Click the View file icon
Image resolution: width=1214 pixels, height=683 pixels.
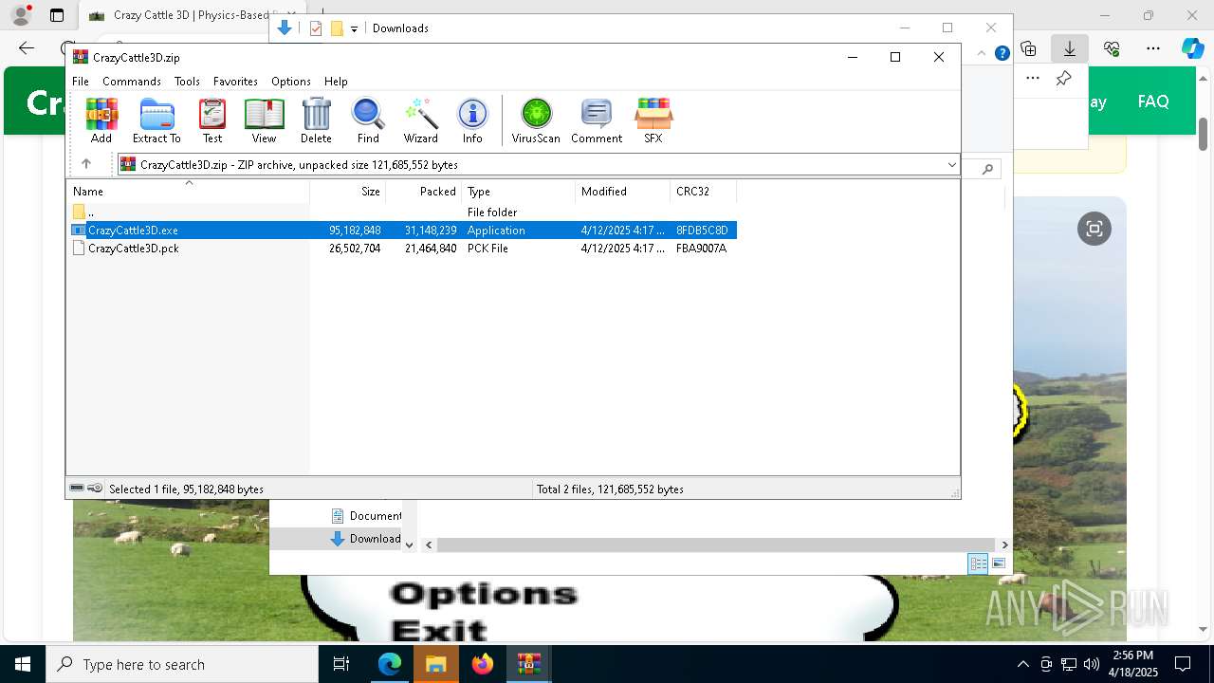tap(264, 120)
